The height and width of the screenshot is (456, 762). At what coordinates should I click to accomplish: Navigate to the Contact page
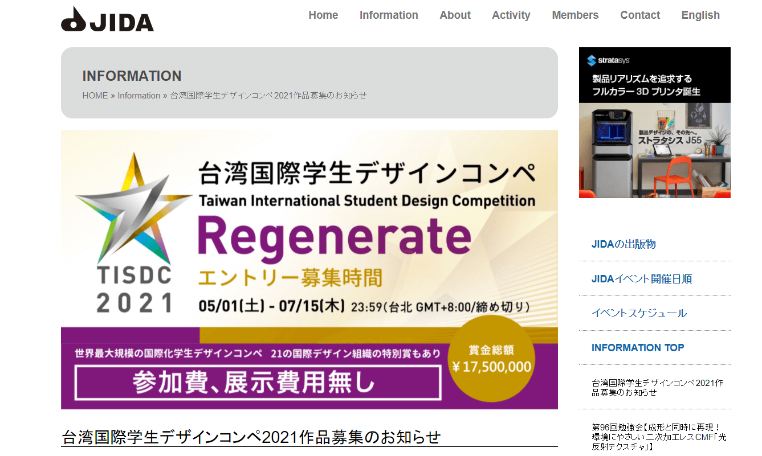639,15
